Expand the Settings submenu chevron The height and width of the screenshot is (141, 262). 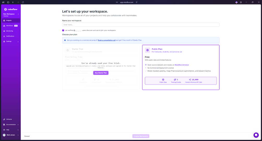pyautogui.click(x=18, y=42)
